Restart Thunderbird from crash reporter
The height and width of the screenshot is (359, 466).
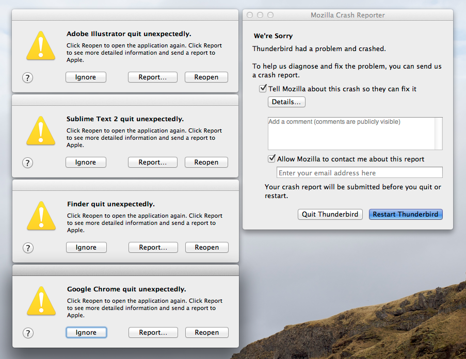pos(406,215)
